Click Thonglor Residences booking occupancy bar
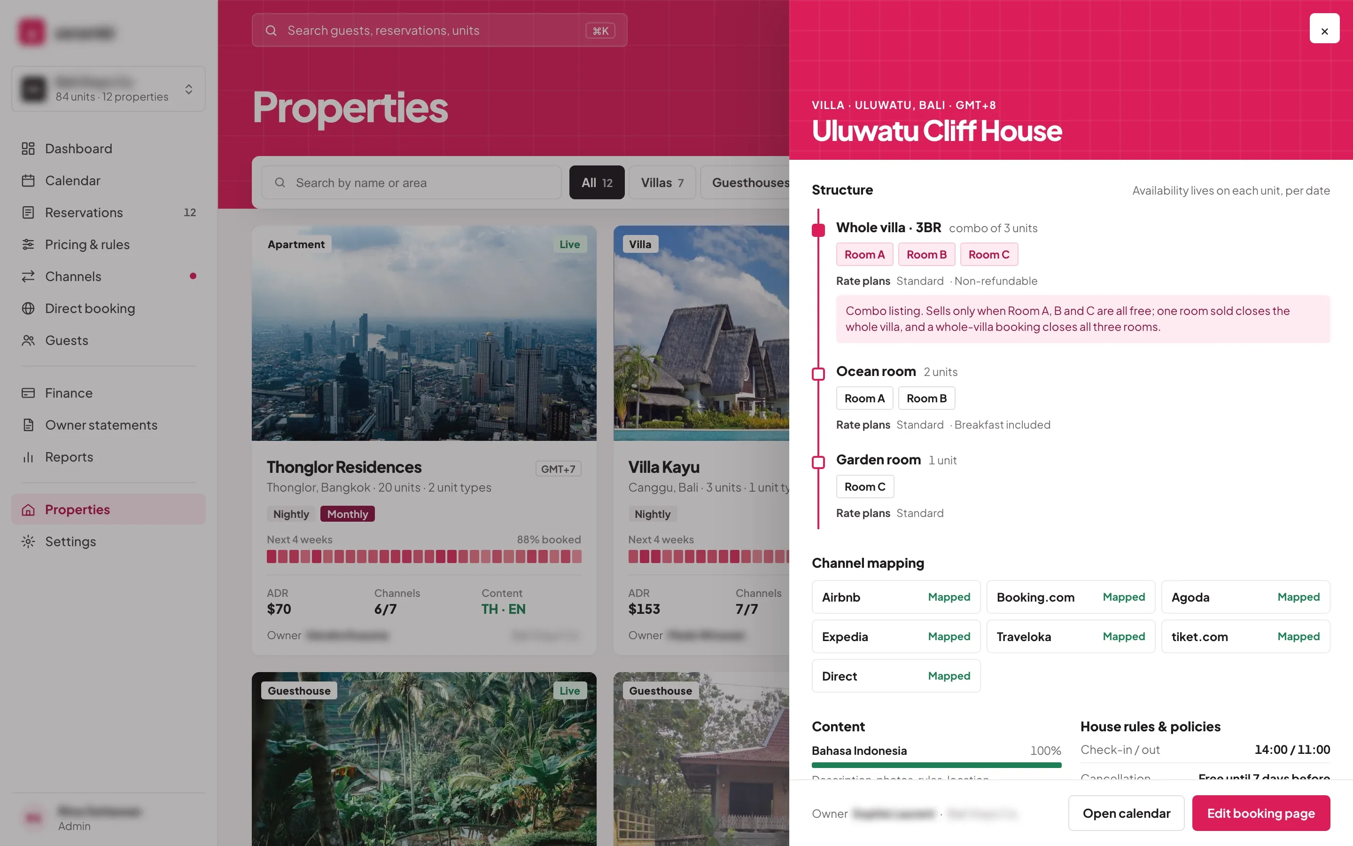The width and height of the screenshot is (1353, 846). tap(424, 556)
